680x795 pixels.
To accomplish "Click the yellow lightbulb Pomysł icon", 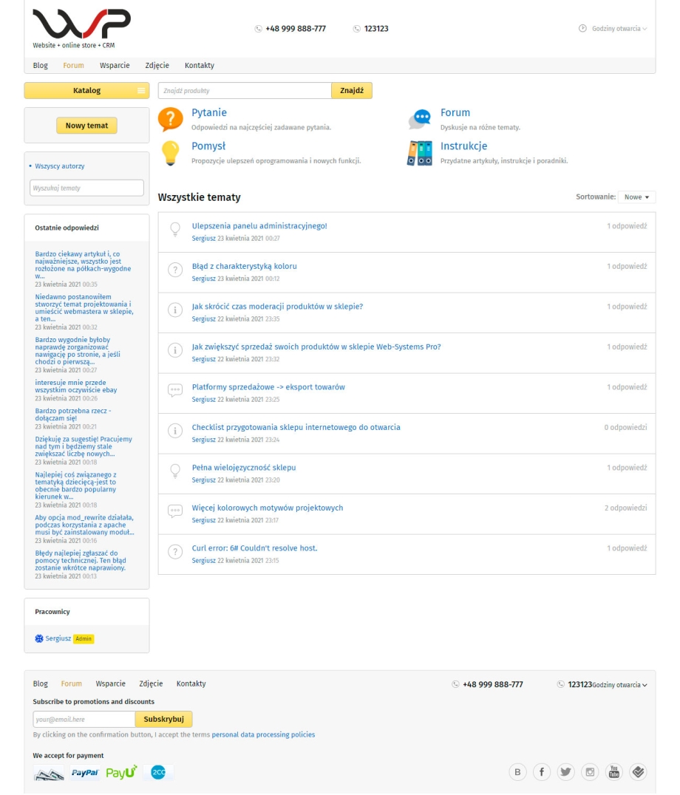I will 171,153.
